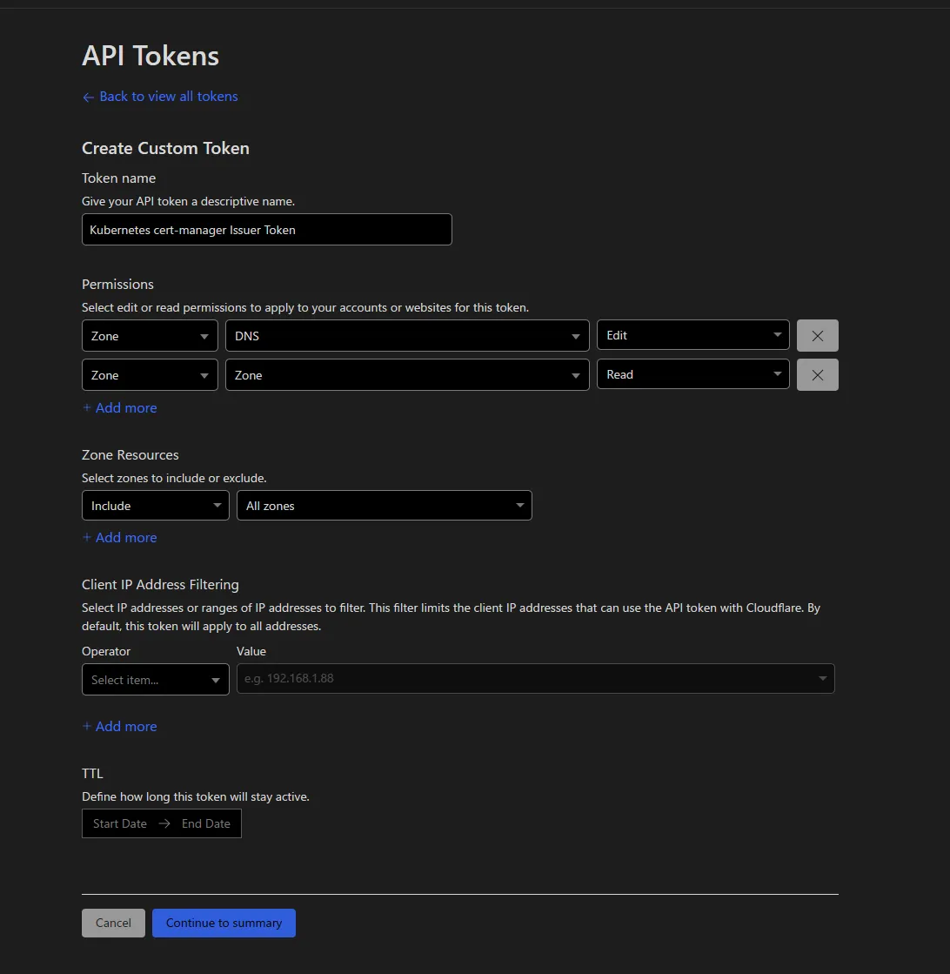Remove the DNS Edit permission row
950x974 pixels.
tap(817, 335)
